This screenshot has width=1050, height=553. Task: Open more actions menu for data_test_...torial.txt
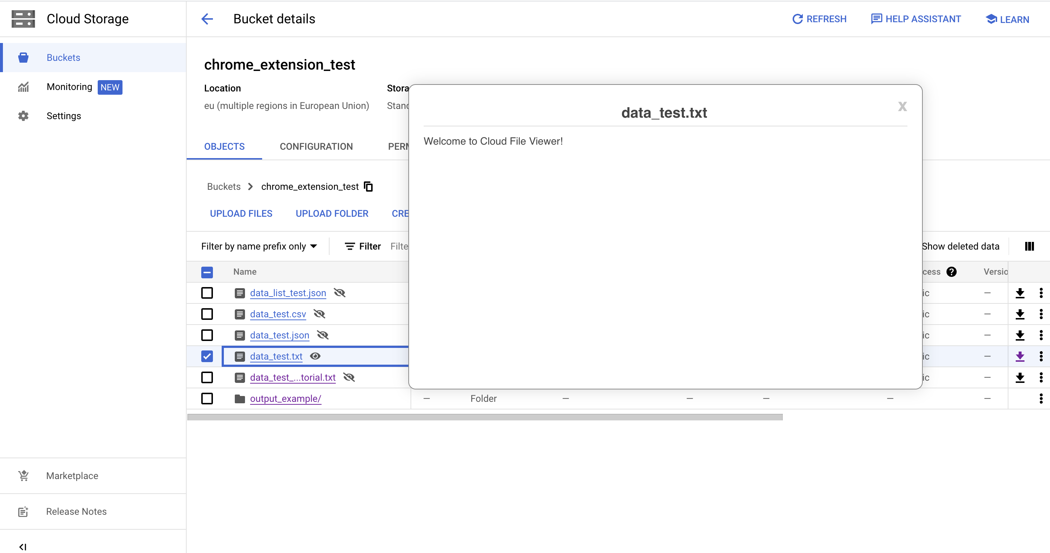click(1041, 377)
